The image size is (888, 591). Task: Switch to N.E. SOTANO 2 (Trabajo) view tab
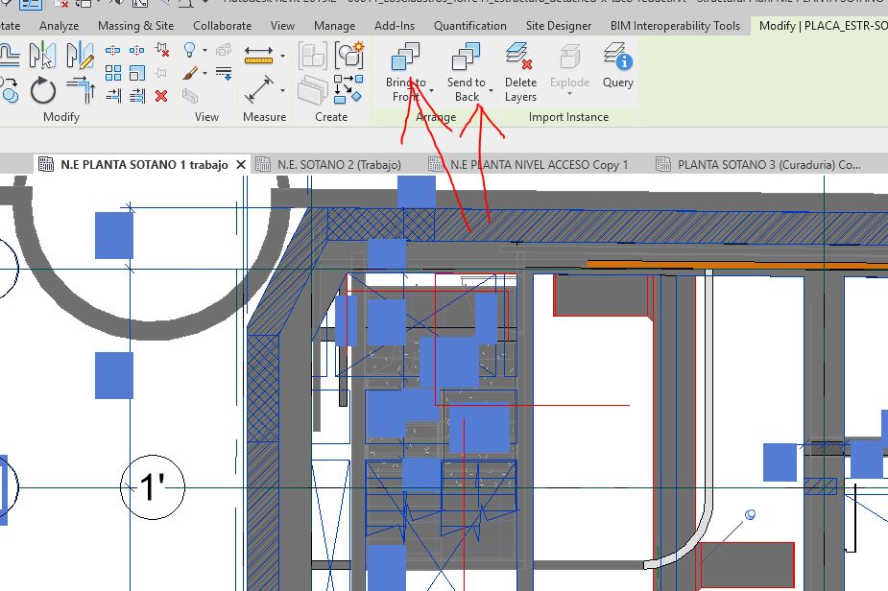(338, 164)
